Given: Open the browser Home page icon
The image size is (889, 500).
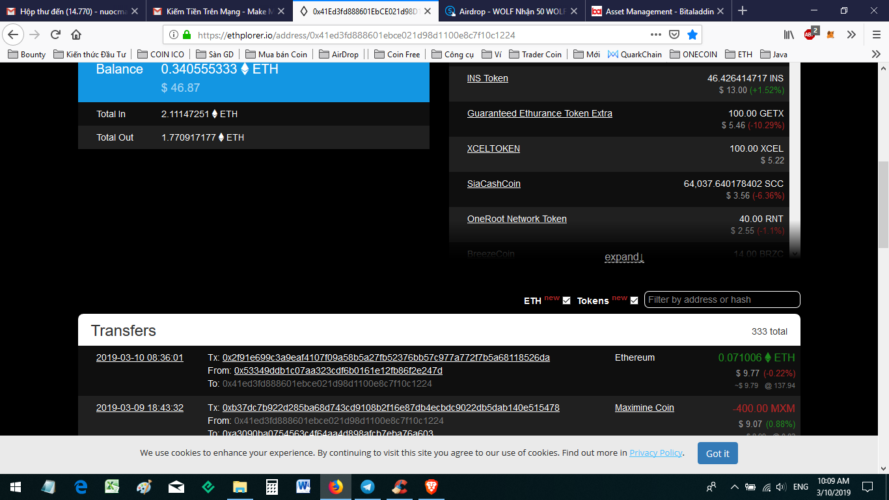Looking at the screenshot, I should pos(76,35).
